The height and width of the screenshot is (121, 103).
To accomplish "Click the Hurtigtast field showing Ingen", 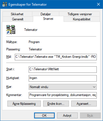I will pos(63,78).
